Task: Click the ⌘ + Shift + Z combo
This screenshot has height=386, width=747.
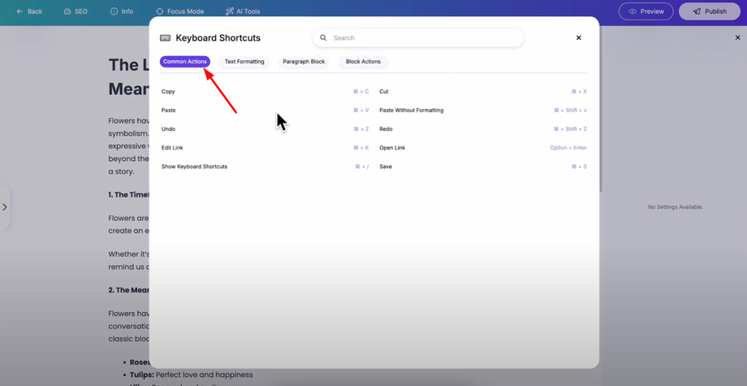Action: (x=570, y=129)
